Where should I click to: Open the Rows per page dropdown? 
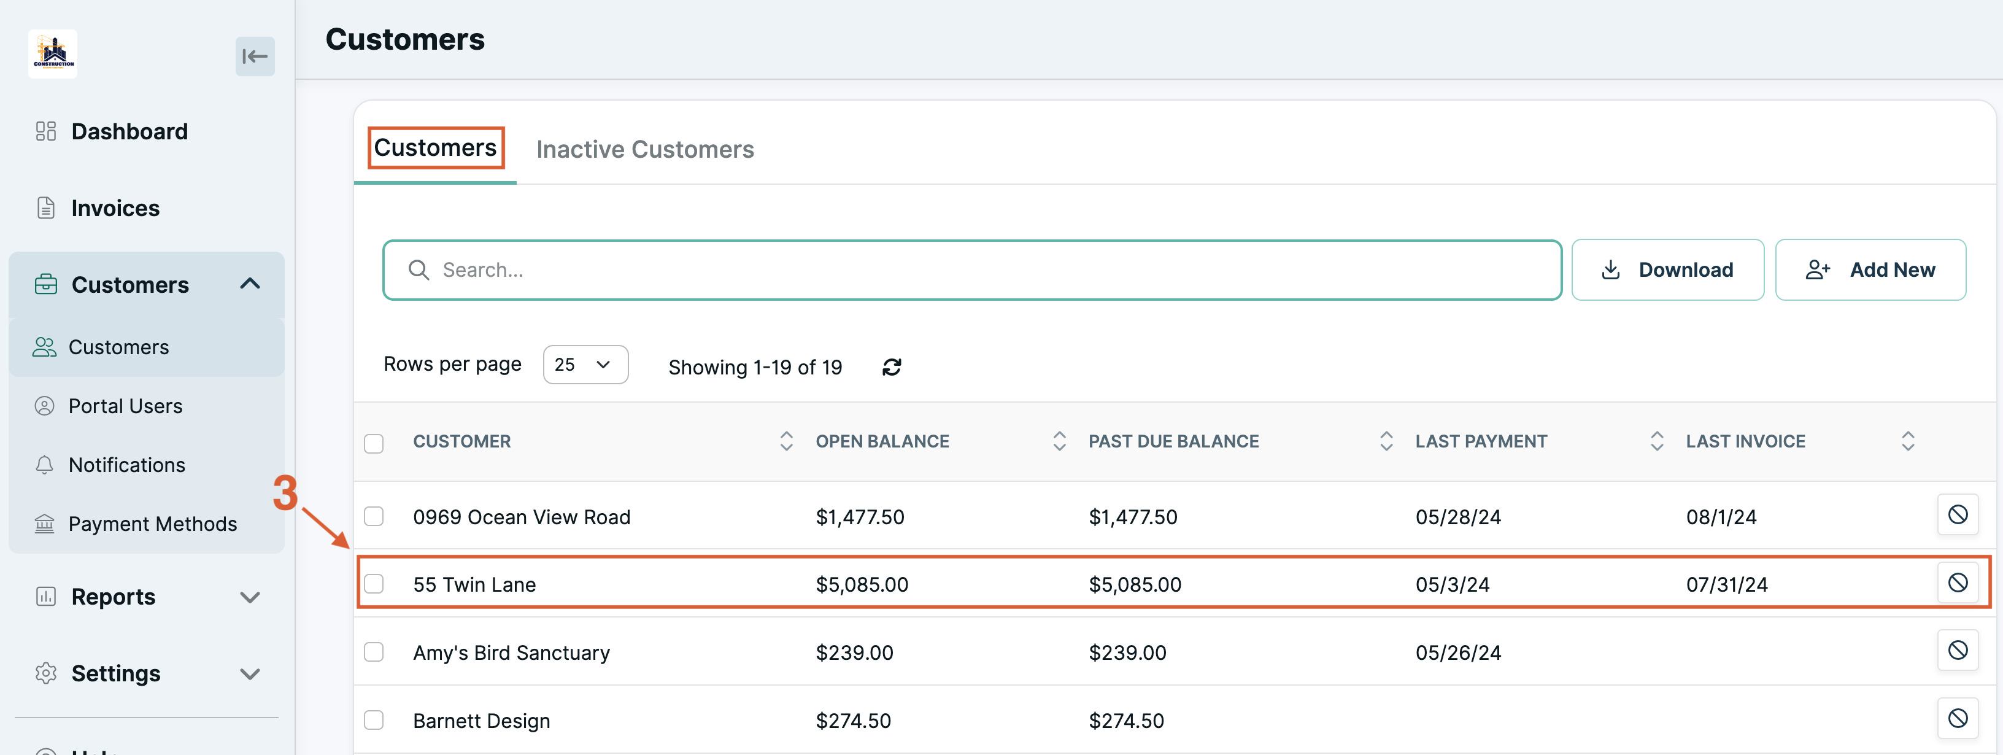[585, 365]
